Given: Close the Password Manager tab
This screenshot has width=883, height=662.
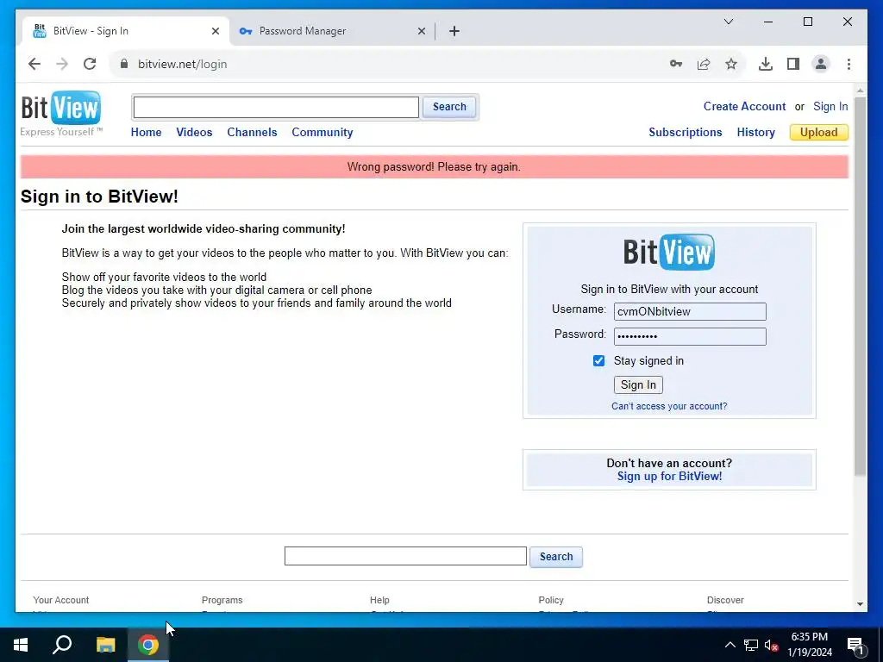Looking at the screenshot, I should tap(421, 31).
